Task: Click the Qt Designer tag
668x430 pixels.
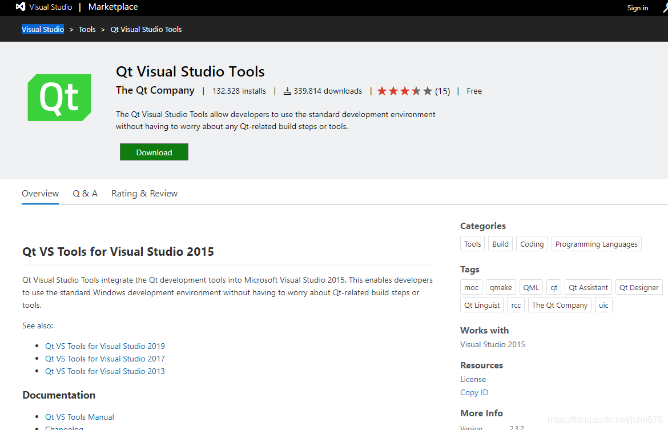Action: pyautogui.click(x=639, y=287)
